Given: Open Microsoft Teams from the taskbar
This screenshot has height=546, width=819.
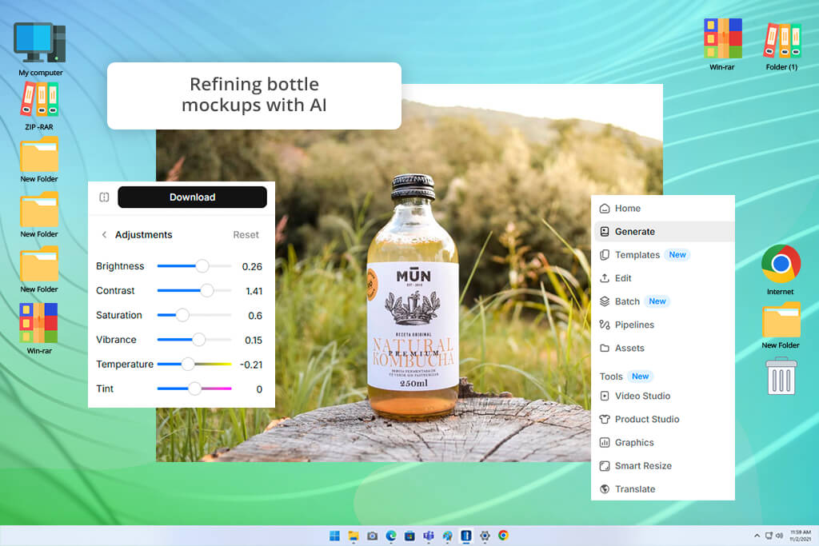Looking at the screenshot, I should pyautogui.click(x=429, y=536).
